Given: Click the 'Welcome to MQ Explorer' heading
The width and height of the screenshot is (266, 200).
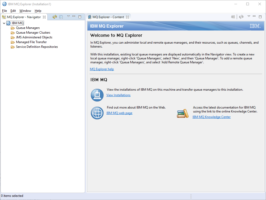Looking at the screenshot, I should point(116,35).
